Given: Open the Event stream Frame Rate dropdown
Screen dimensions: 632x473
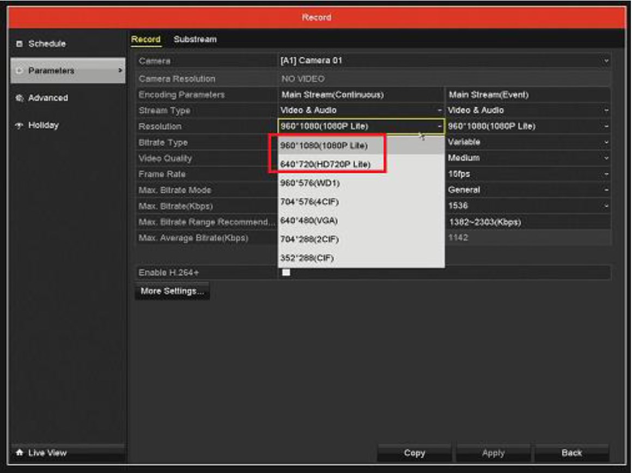Looking at the screenshot, I should (527, 174).
